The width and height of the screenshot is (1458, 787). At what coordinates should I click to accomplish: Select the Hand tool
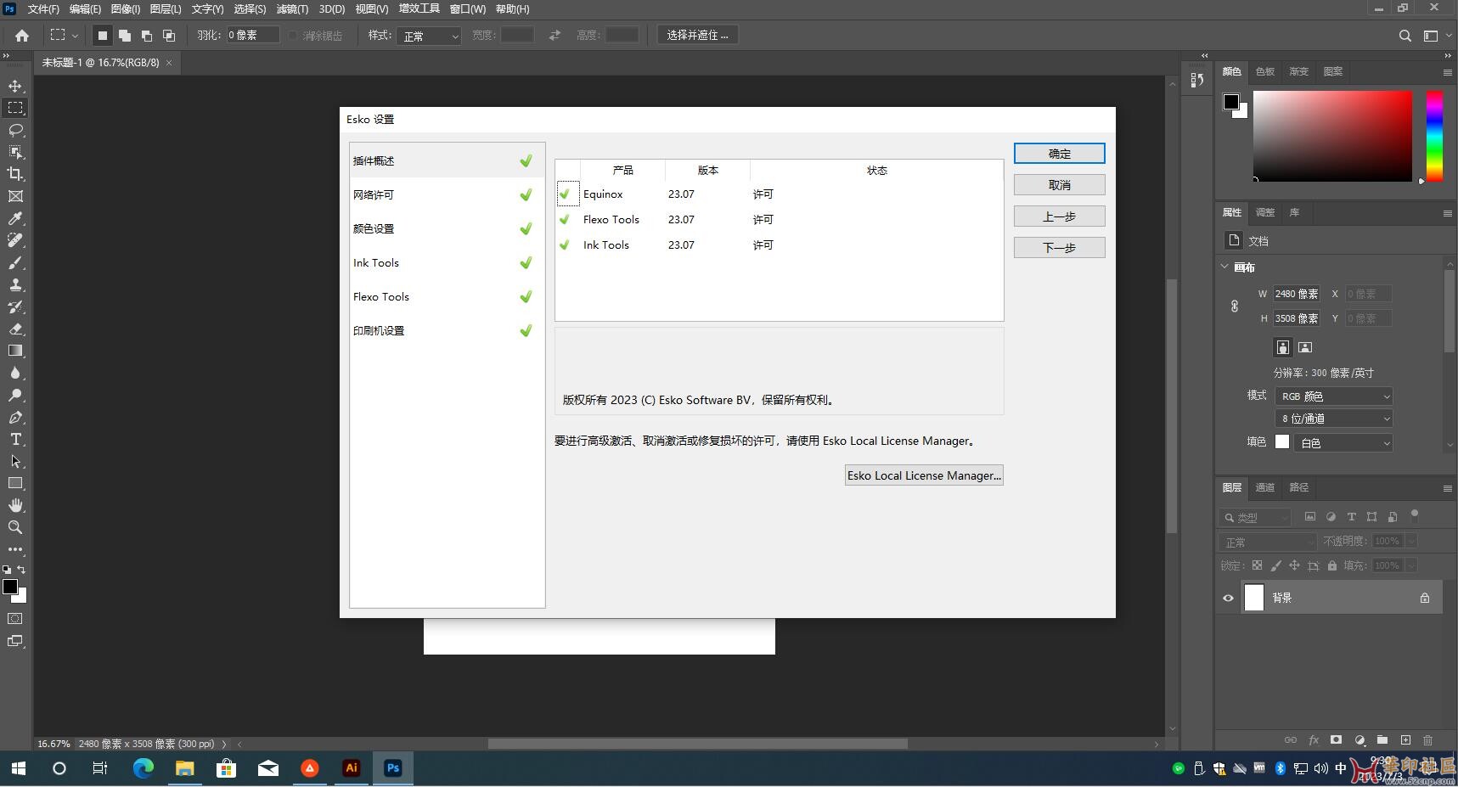pos(15,505)
